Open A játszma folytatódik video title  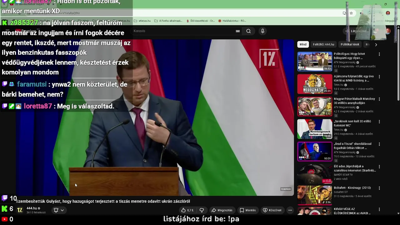(x=354, y=78)
